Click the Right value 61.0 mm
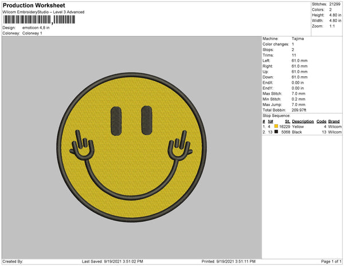344x266 pixels. pos(299,66)
